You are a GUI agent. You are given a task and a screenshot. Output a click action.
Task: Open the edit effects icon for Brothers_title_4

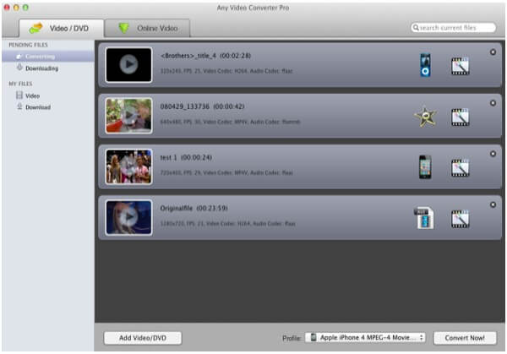tap(461, 66)
